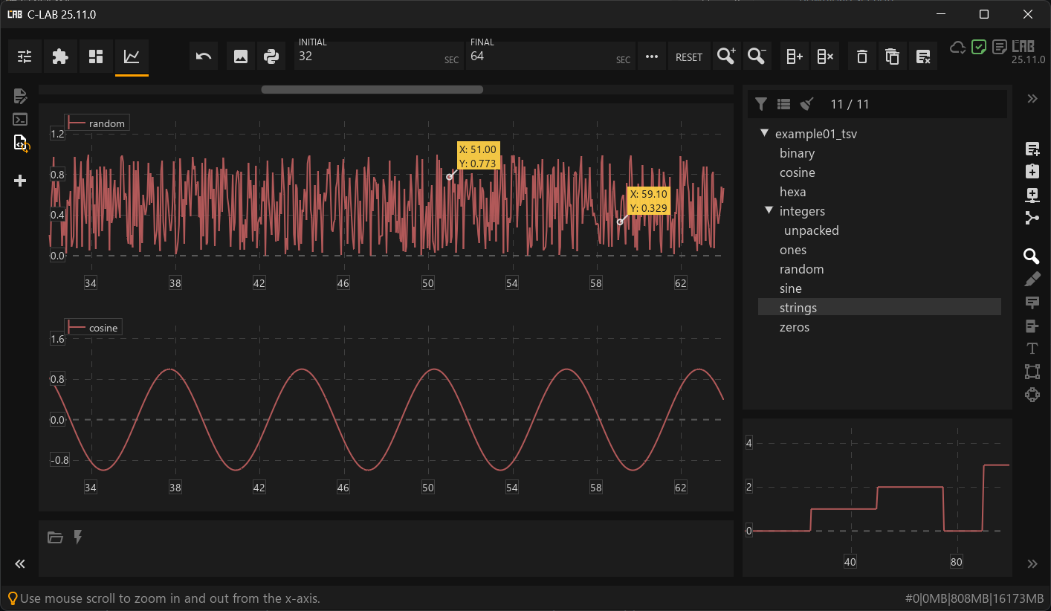Click the notes message icon near LAB logo

point(1000,48)
